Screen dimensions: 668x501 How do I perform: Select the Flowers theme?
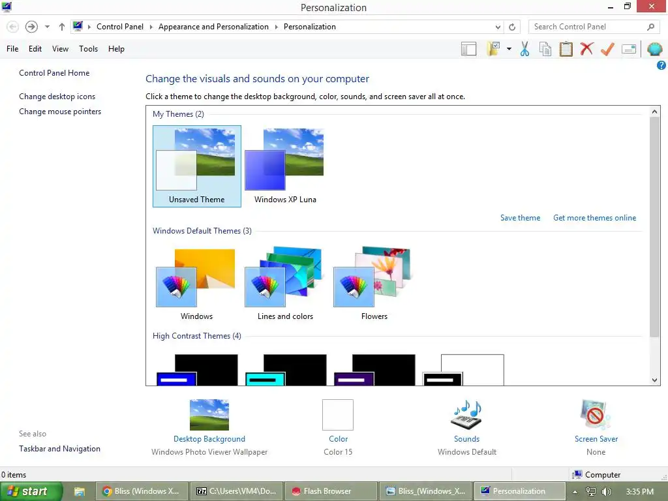coord(374,283)
